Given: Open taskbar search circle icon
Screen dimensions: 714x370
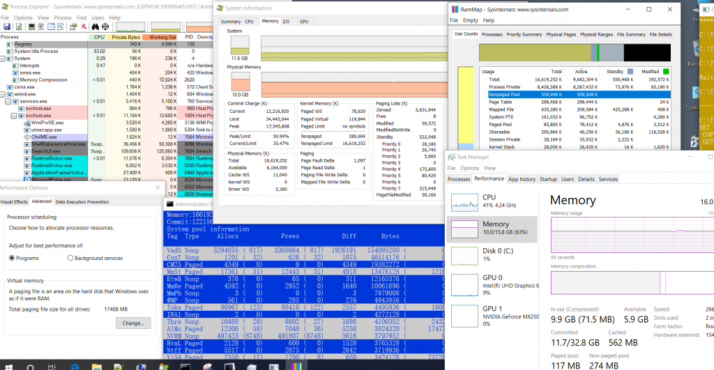Looking at the screenshot, I should (31, 367).
